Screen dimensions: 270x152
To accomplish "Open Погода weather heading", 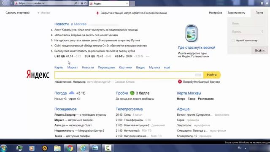I will pos(61,93).
